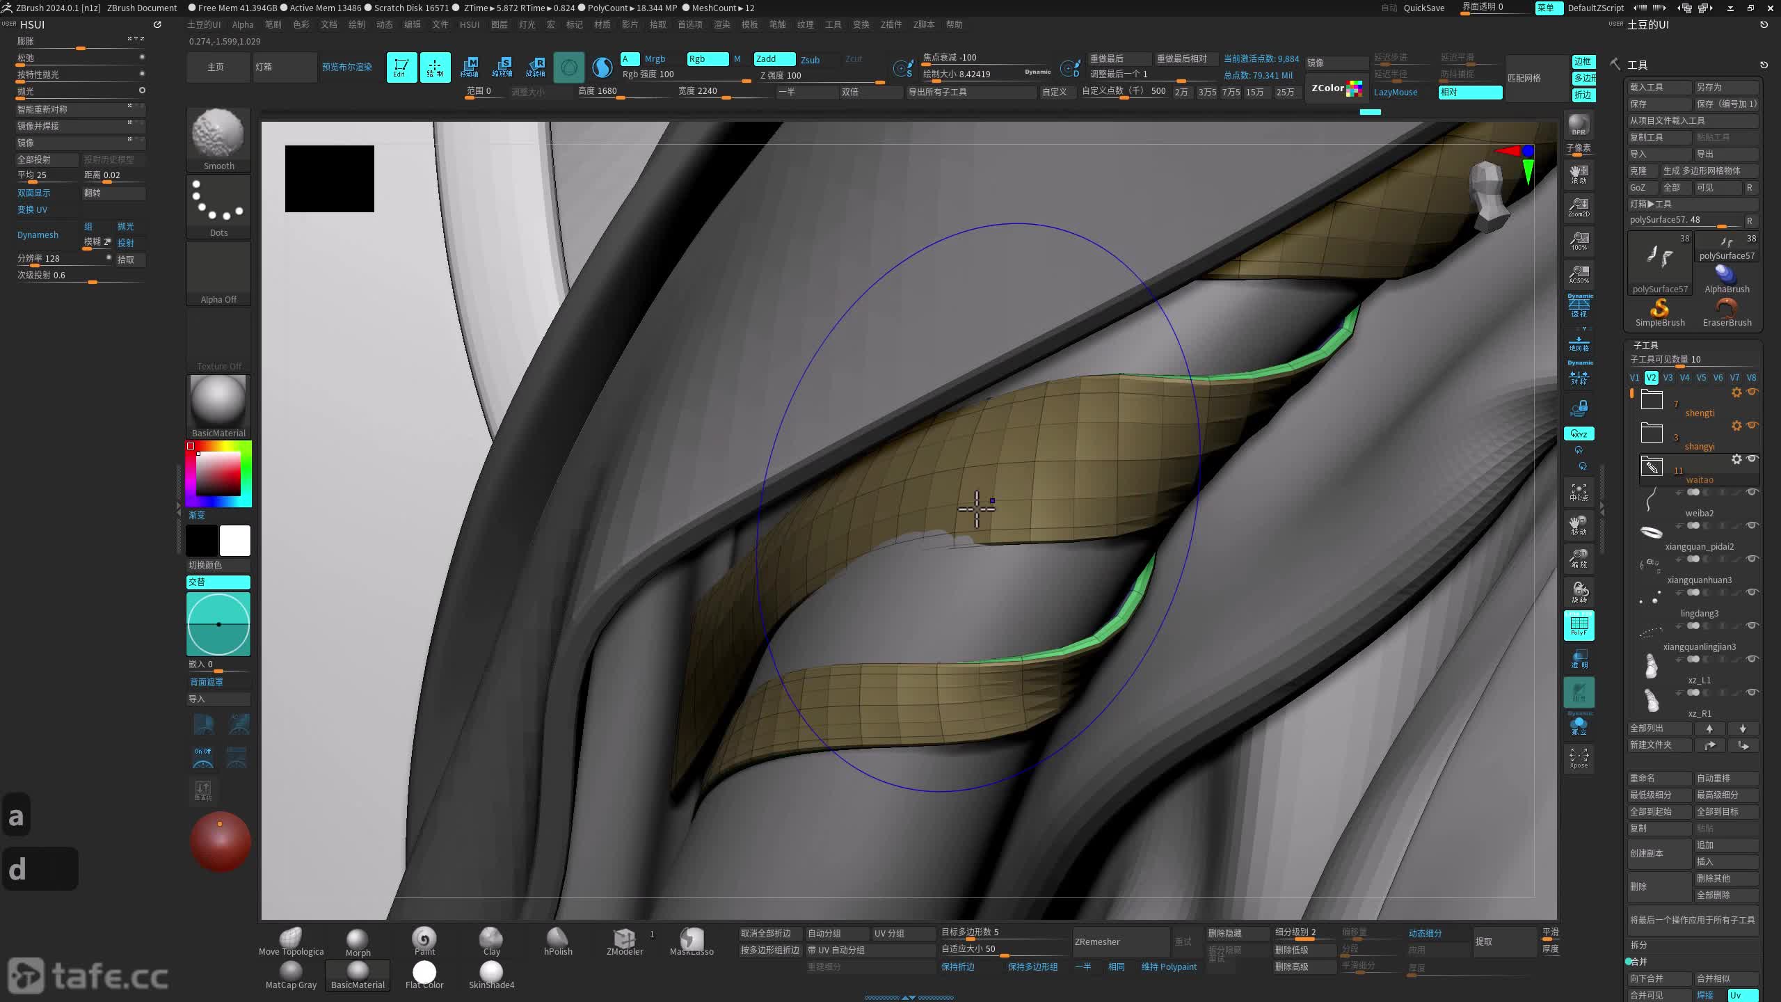The image size is (1781, 1002).
Task: Select the Rotate gizmo tool
Action: [x=536, y=67]
